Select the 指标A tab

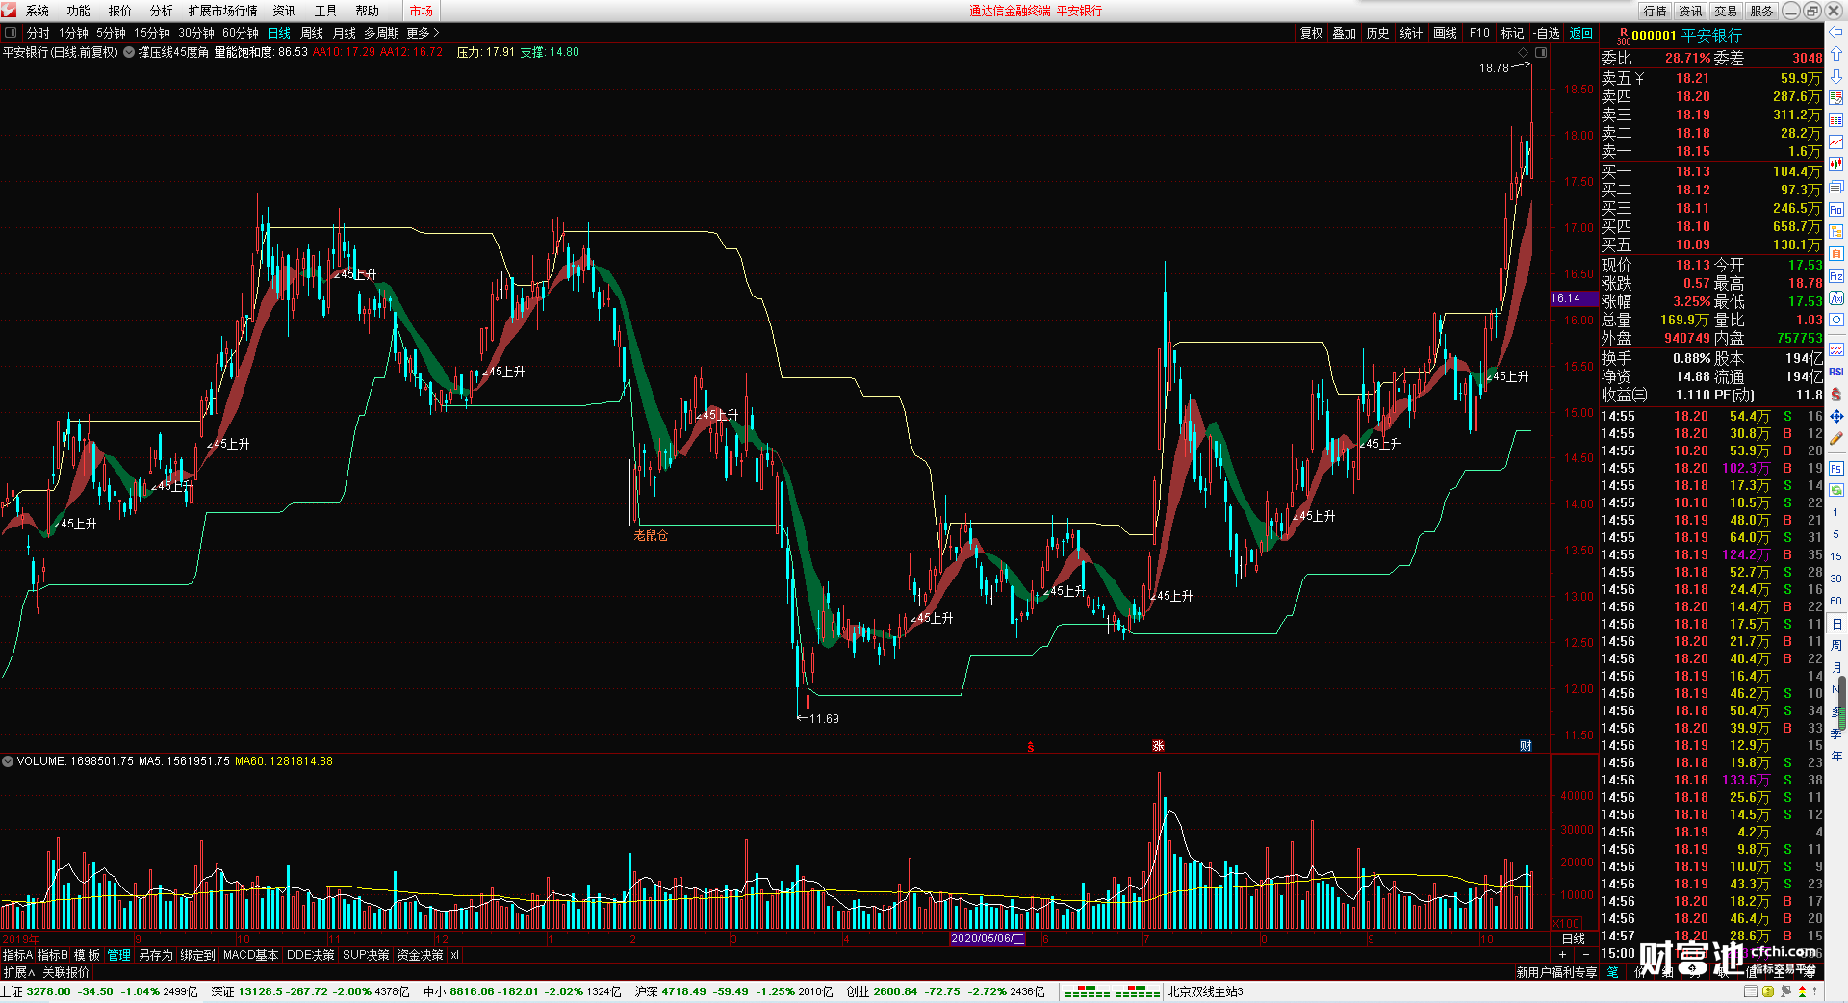click(x=17, y=955)
